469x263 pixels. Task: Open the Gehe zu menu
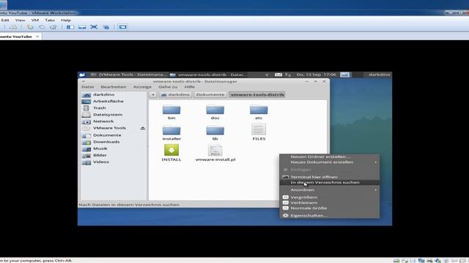pyautogui.click(x=168, y=87)
